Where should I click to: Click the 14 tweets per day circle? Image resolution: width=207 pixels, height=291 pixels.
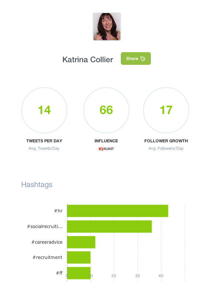(44, 110)
